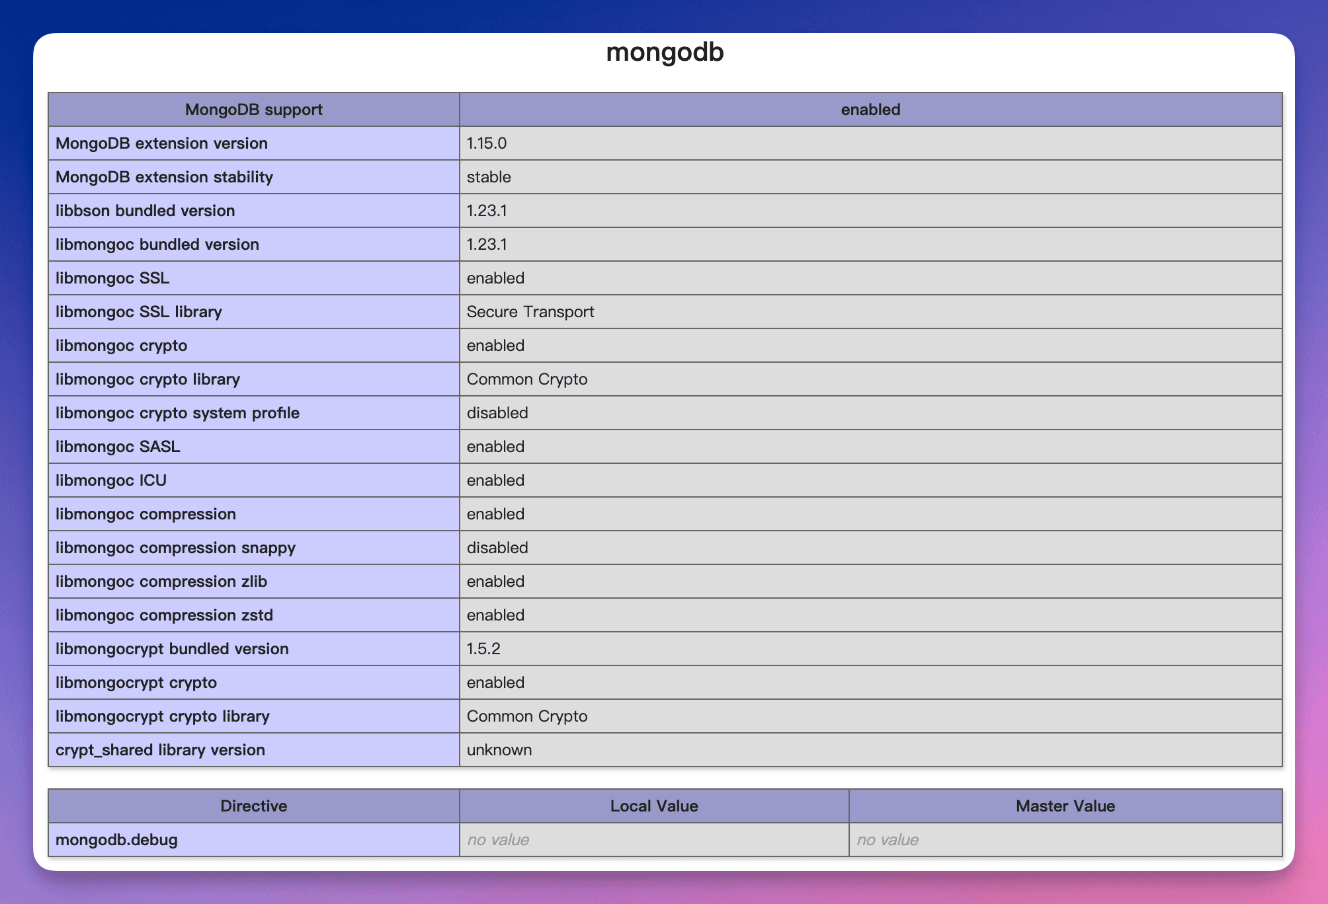Select libmongoc compression label
Screen dimensions: 1328x904
click(145, 514)
